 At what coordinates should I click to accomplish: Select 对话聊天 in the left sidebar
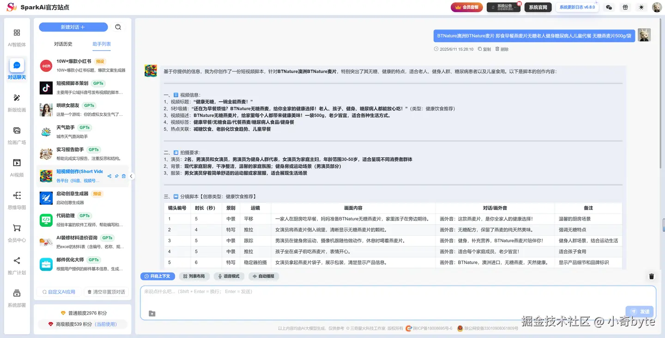point(17,69)
